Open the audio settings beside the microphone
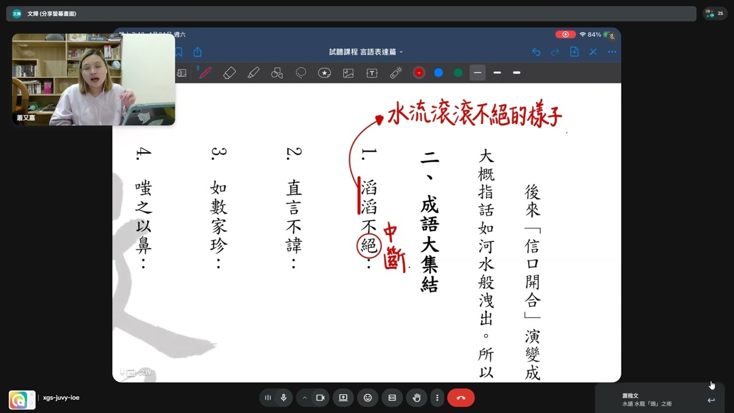734x413 pixels. point(268,398)
